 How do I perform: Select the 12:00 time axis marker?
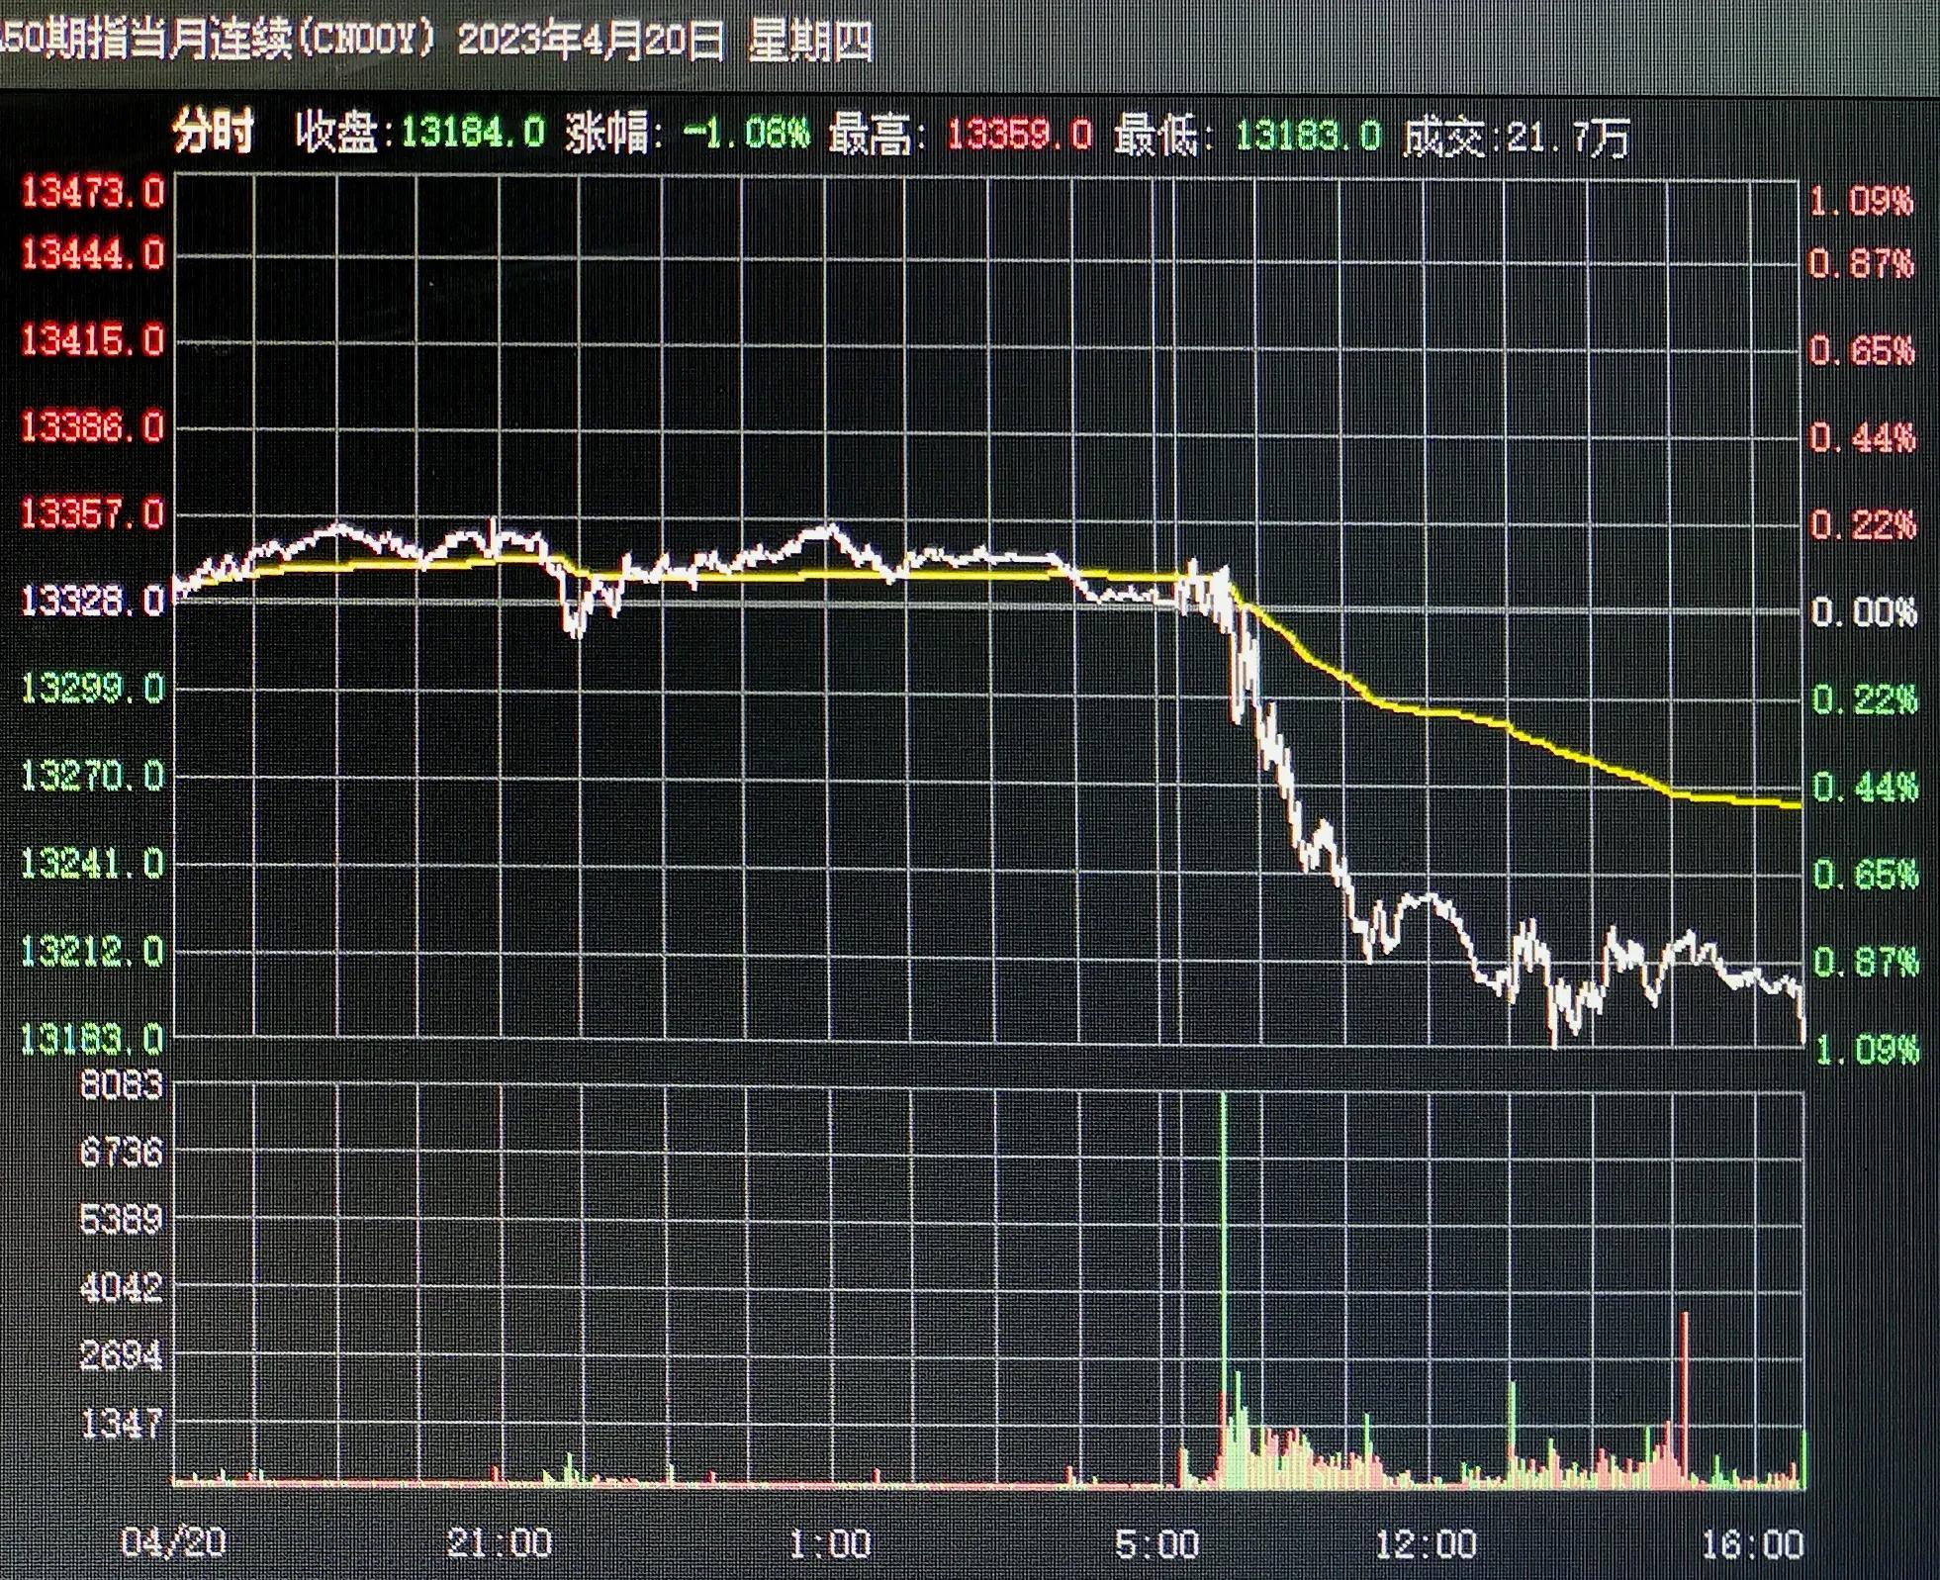coord(1426,1544)
